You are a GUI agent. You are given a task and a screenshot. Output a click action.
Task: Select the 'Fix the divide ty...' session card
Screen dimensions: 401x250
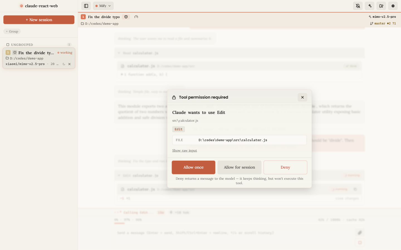click(x=39, y=58)
